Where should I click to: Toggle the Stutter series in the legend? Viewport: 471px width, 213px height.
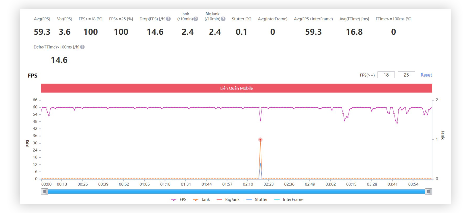257,200
